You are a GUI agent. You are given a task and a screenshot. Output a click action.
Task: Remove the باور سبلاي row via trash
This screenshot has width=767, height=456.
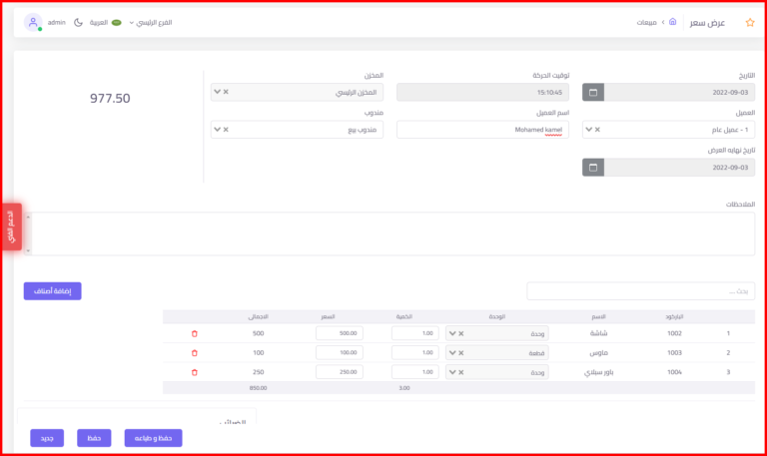point(194,372)
